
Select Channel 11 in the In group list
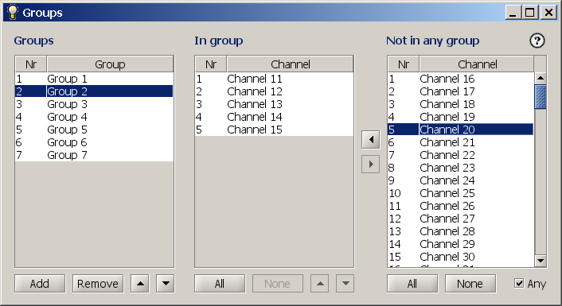click(274, 79)
